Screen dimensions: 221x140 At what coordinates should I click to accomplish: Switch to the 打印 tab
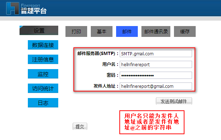[76, 31]
